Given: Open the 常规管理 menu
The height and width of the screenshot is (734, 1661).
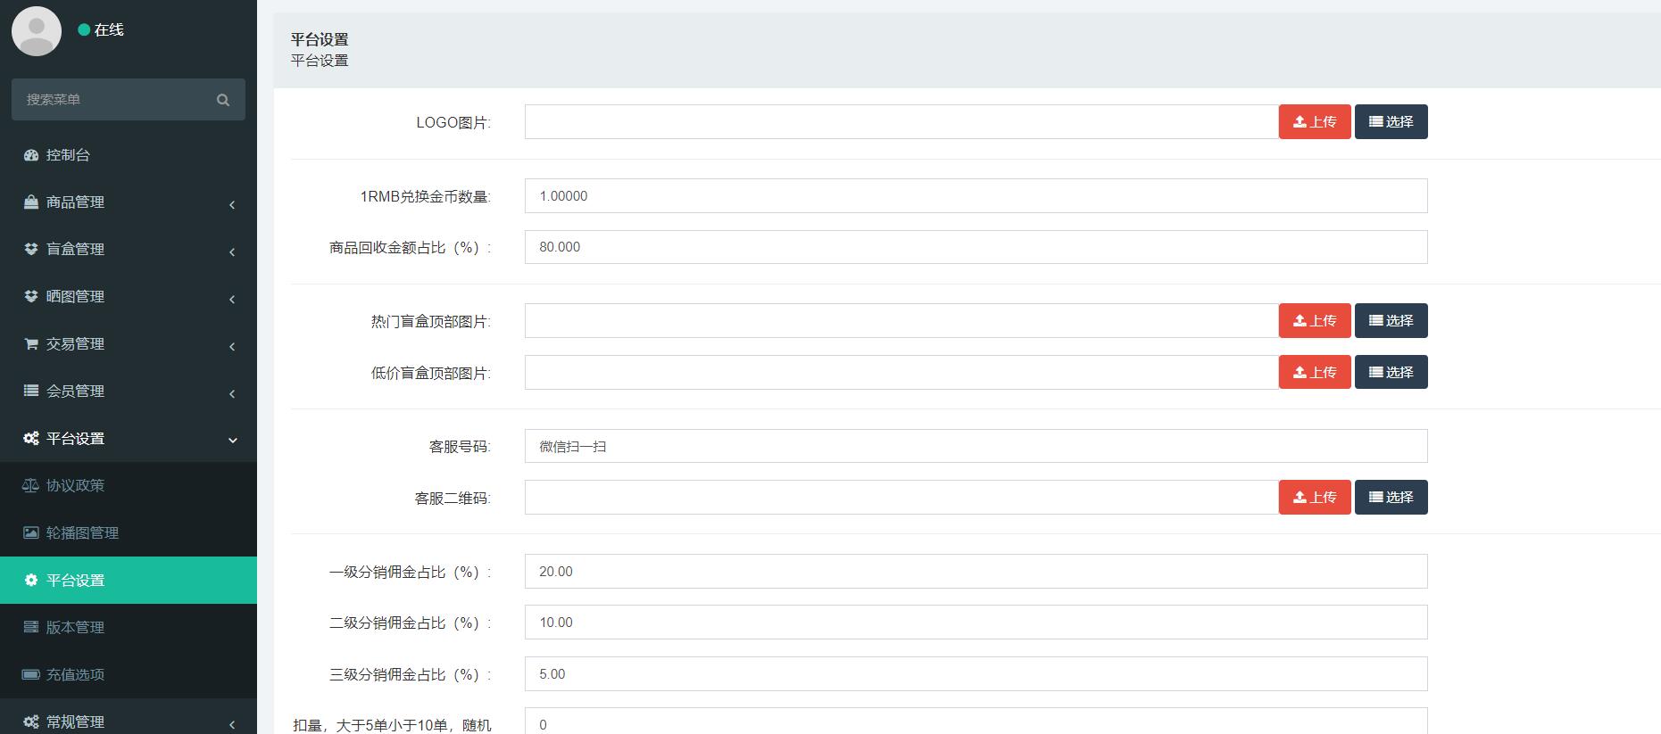Looking at the screenshot, I should 76,722.
